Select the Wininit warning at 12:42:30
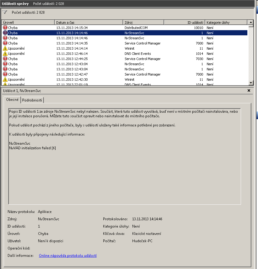The width and height of the screenshot is (258, 269). [x=125, y=80]
